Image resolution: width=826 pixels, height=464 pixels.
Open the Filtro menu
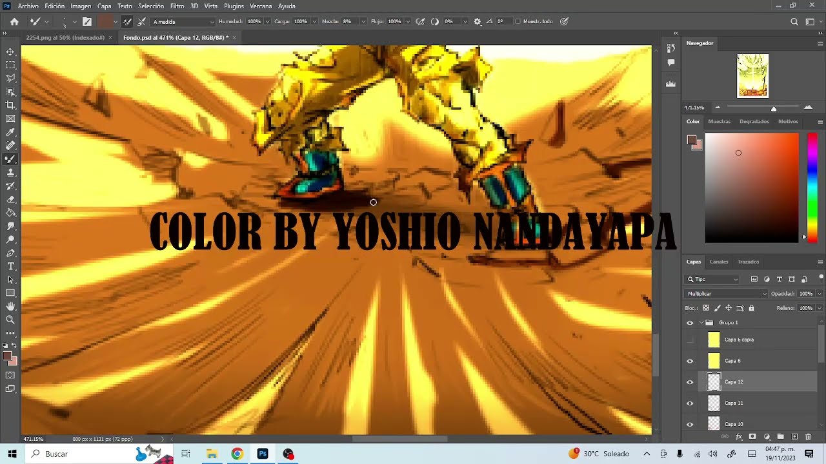[177, 6]
